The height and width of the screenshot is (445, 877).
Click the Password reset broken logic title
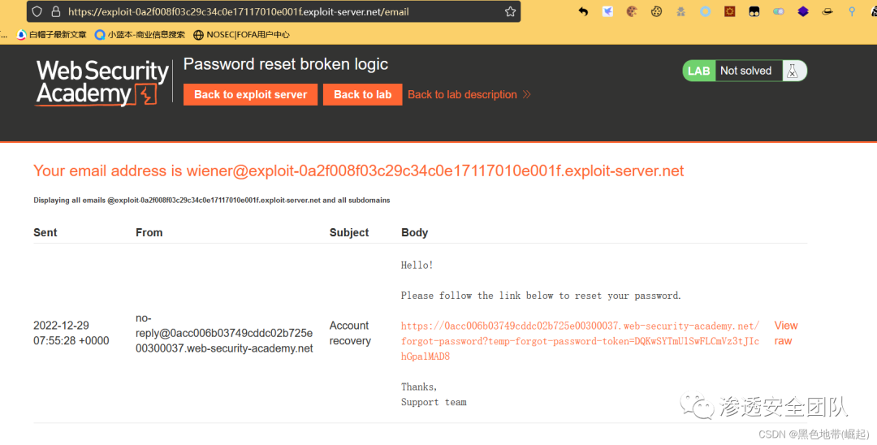[286, 64]
